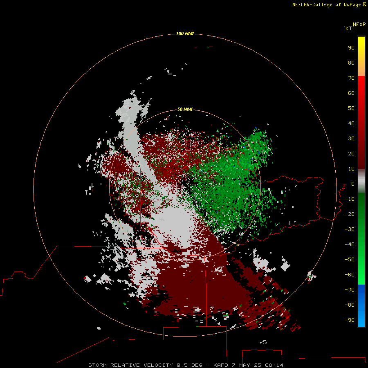Click the -30 value on velocity scale
Image resolution: width=368 pixels, height=368 pixels.
(350, 229)
